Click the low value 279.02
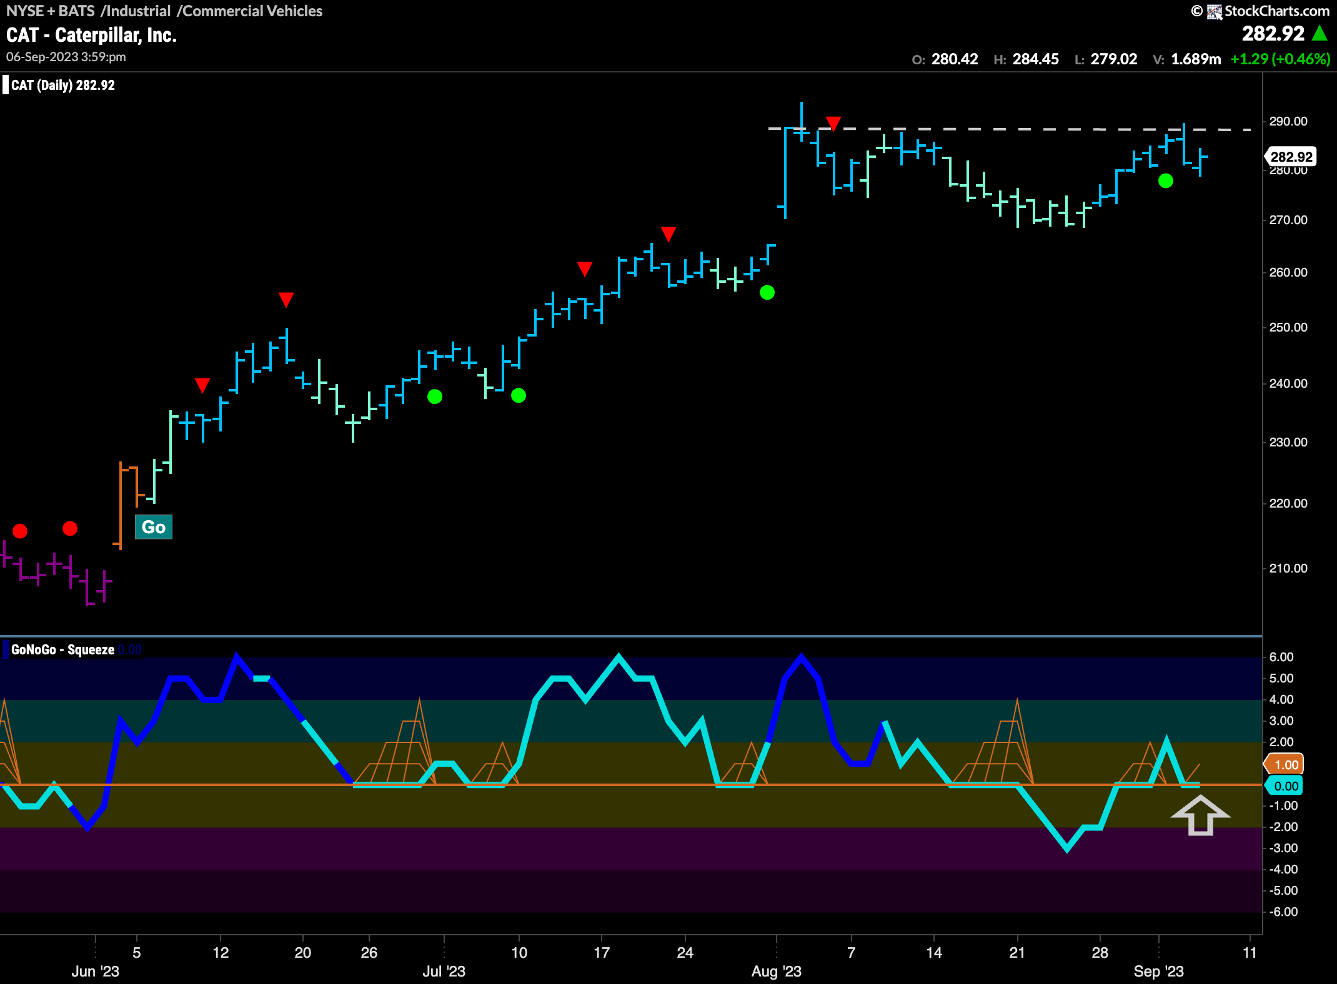1337x984 pixels. [x=1114, y=59]
